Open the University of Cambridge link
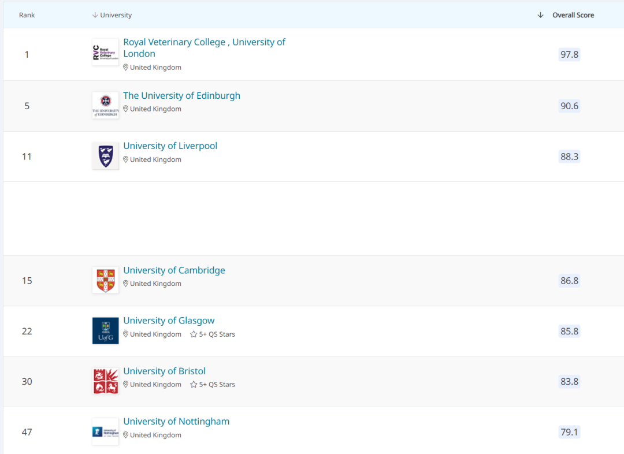 174,270
